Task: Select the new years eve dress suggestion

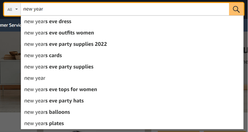Action: pyautogui.click(x=132, y=21)
